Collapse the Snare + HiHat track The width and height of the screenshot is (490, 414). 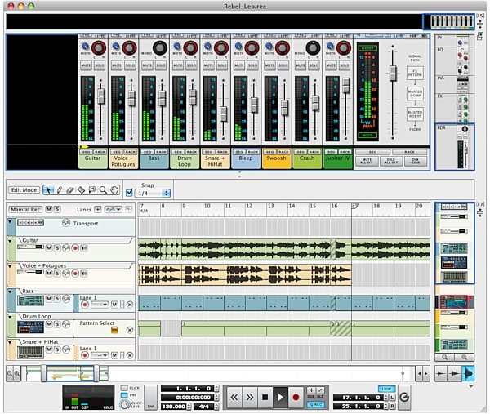(x=10, y=342)
